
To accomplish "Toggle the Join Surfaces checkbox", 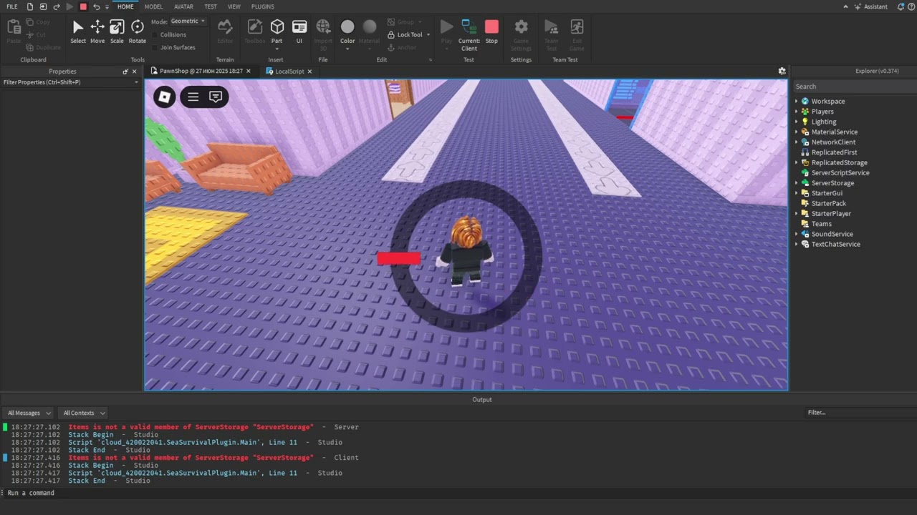I will [155, 47].
